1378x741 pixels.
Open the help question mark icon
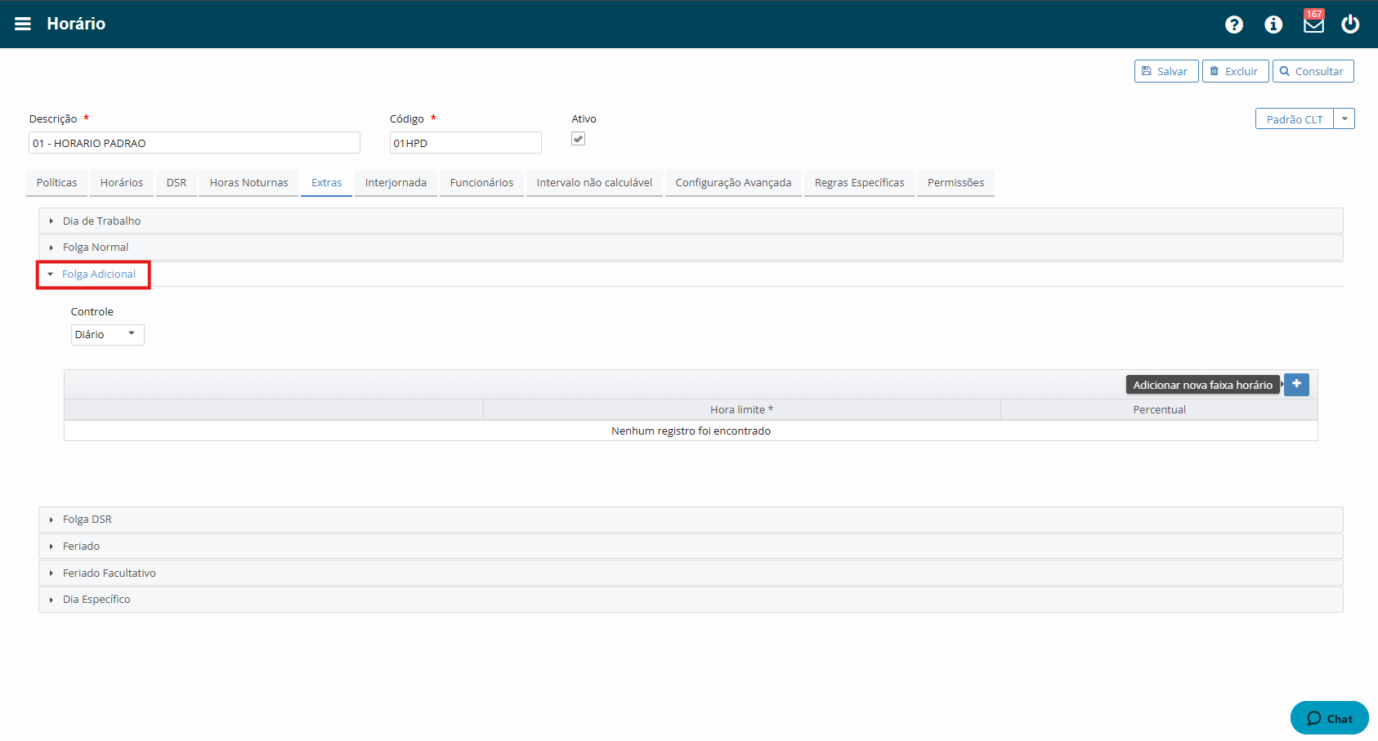1234,25
